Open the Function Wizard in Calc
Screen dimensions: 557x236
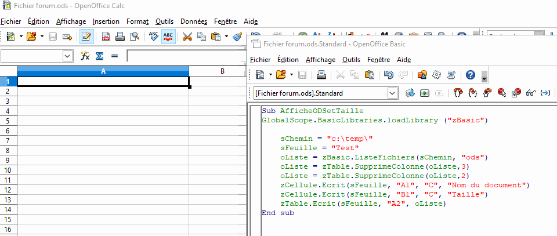coord(85,56)
